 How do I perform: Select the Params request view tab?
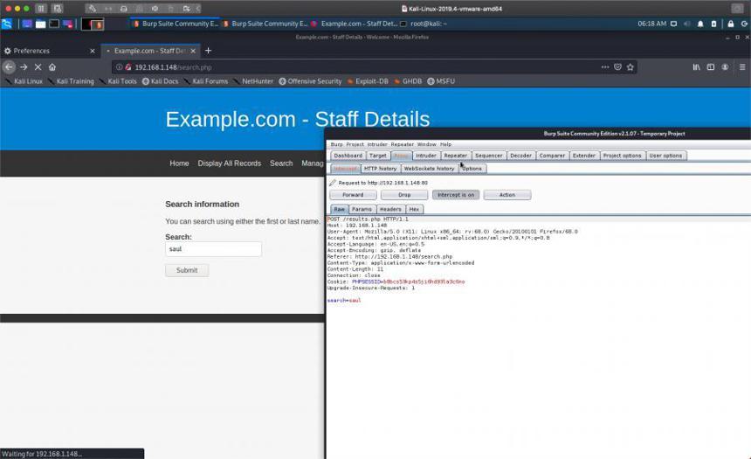pyautogui.click(x=362, y=209)
